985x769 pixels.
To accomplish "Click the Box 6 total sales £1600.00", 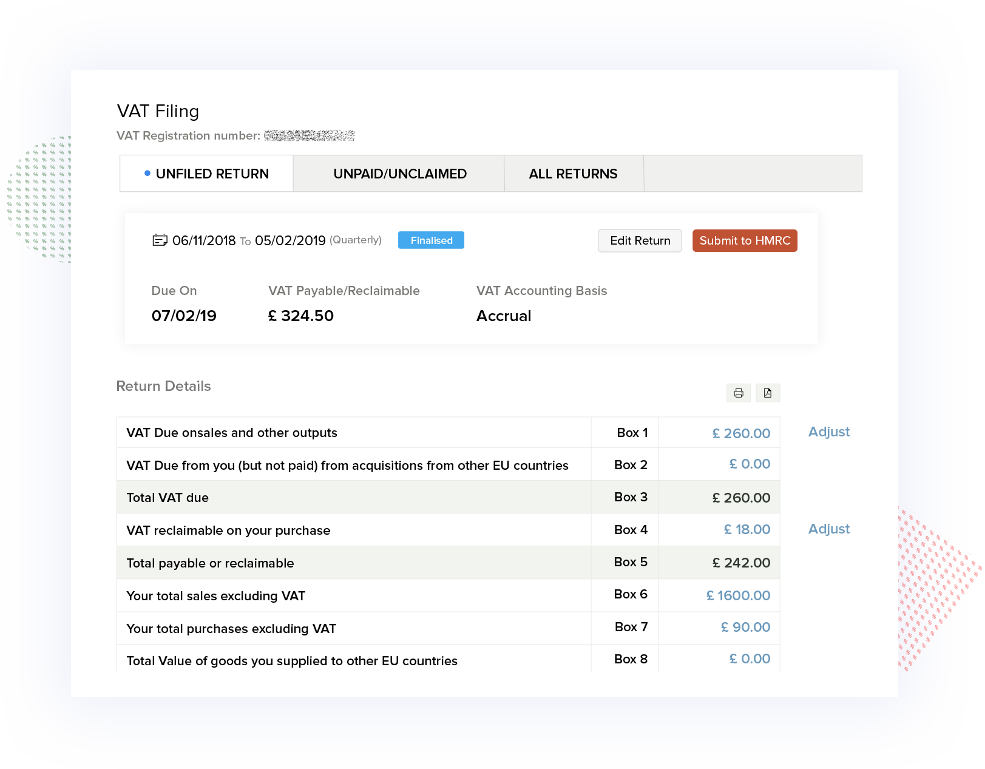I will (x=737, y=595).
